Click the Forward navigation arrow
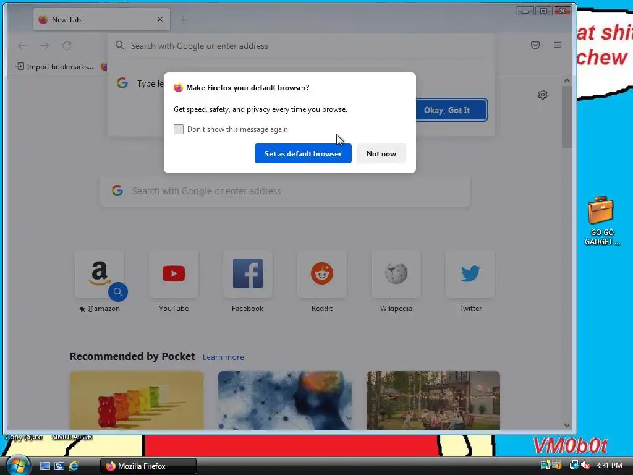Screen dimensions: 633x475 pos(45,46)
